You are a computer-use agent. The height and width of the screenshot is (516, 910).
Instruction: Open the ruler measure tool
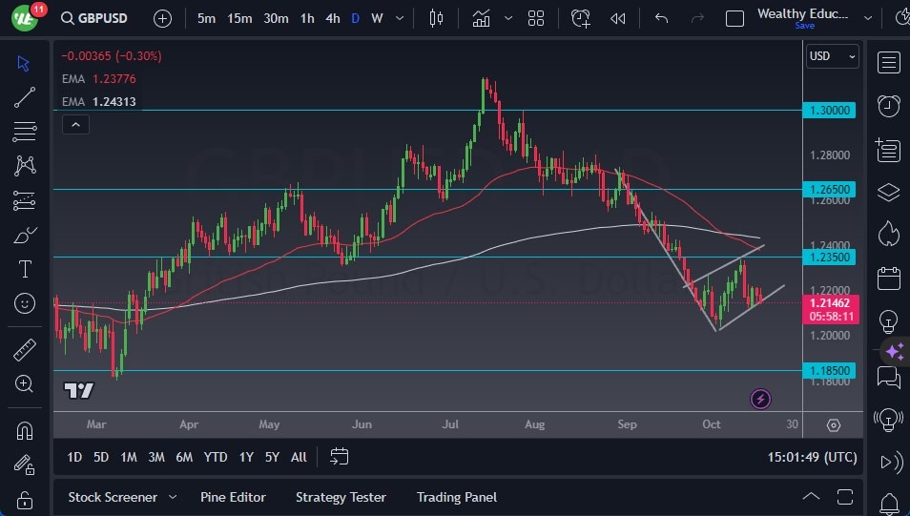[x=25, y=350]
